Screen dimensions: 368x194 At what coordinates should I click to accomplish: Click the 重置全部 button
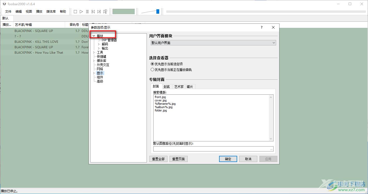click(x=158, y=159)
